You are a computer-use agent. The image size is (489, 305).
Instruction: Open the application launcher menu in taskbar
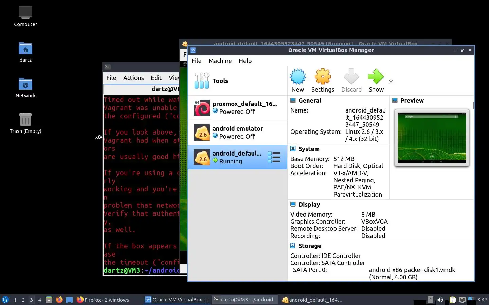point(5,300)
